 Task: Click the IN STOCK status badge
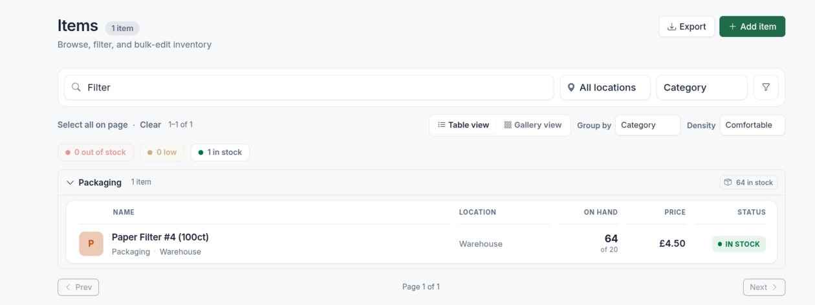pos(739,244)
